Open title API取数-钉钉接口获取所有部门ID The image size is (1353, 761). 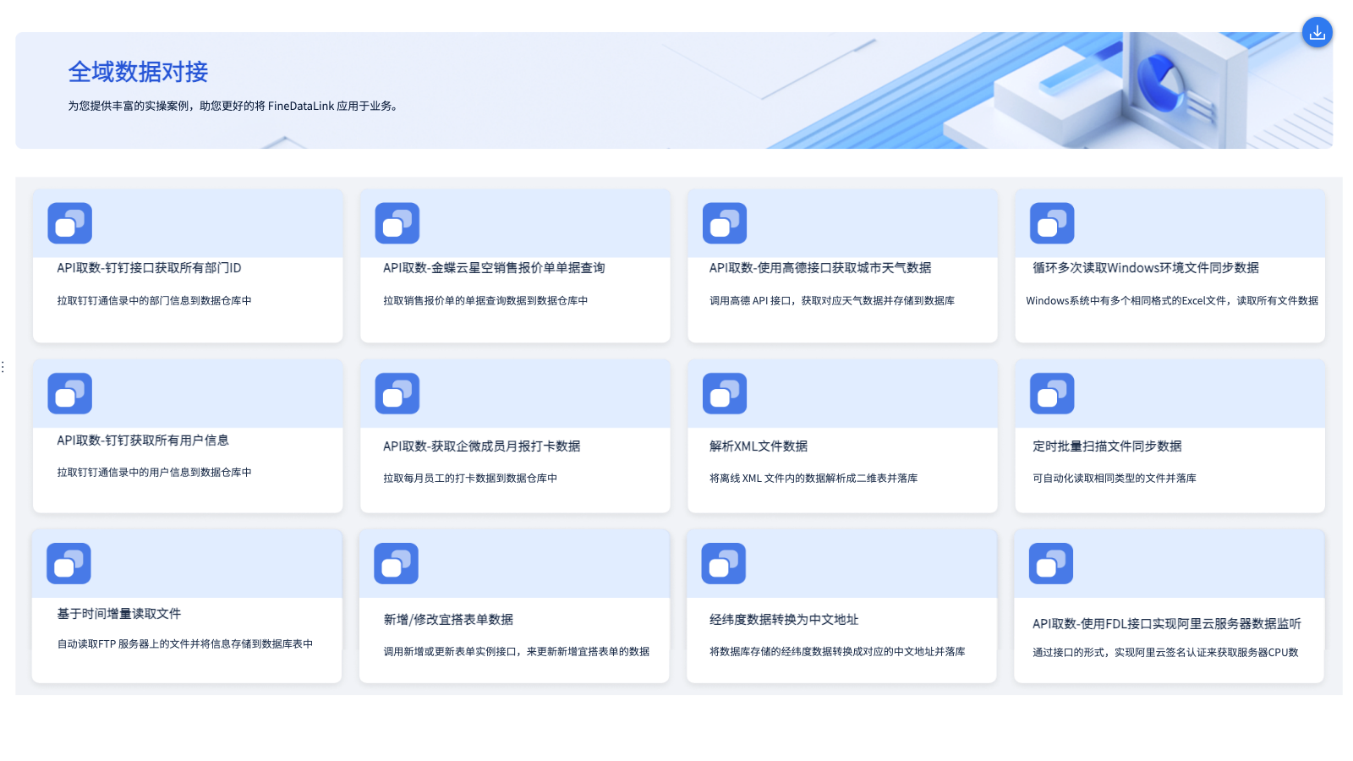tap(149, 268)
